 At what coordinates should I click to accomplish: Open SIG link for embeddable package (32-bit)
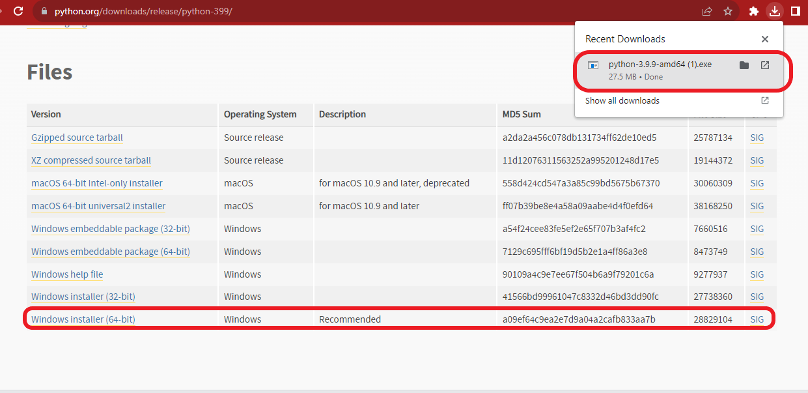pyautogui.click(x=757, y=229)
